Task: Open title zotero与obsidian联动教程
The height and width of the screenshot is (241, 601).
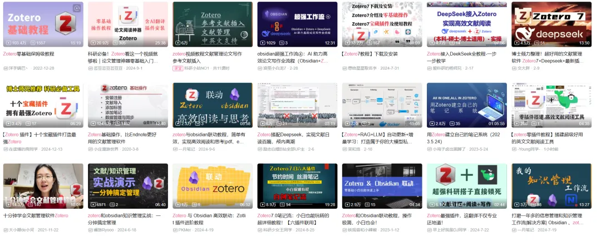Action: (209, 138)
